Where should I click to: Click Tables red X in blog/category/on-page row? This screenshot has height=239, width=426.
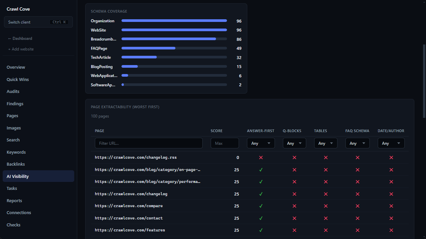point(326,170)
